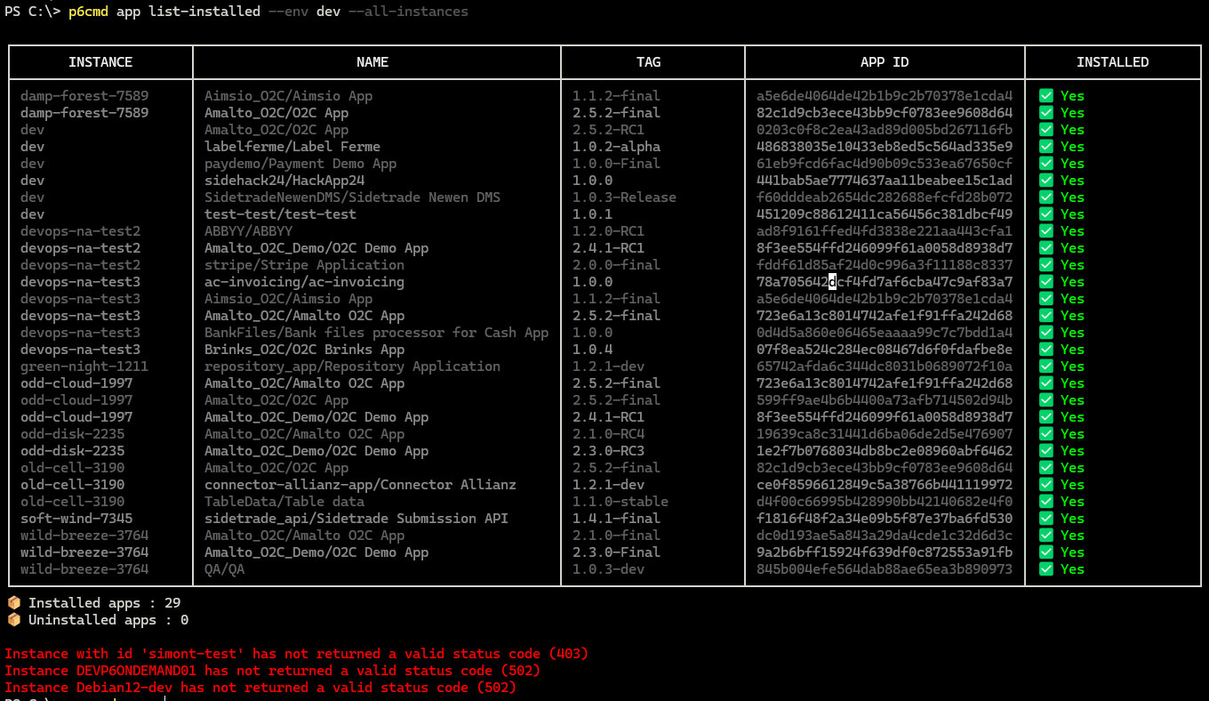The height and width of the screenshot is (701, 1209).
Task: Click the Debian12-dev 502 error line
Action: [260, 688]
